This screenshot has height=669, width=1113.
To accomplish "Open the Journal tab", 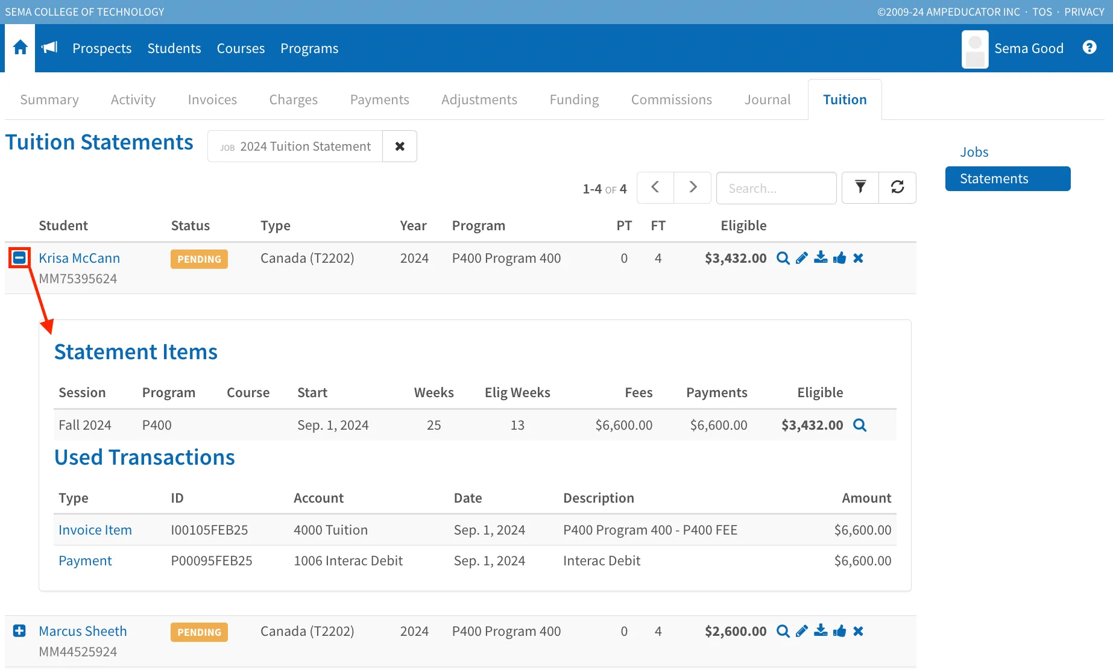I will pyautogui.click(x=768, y=99).
